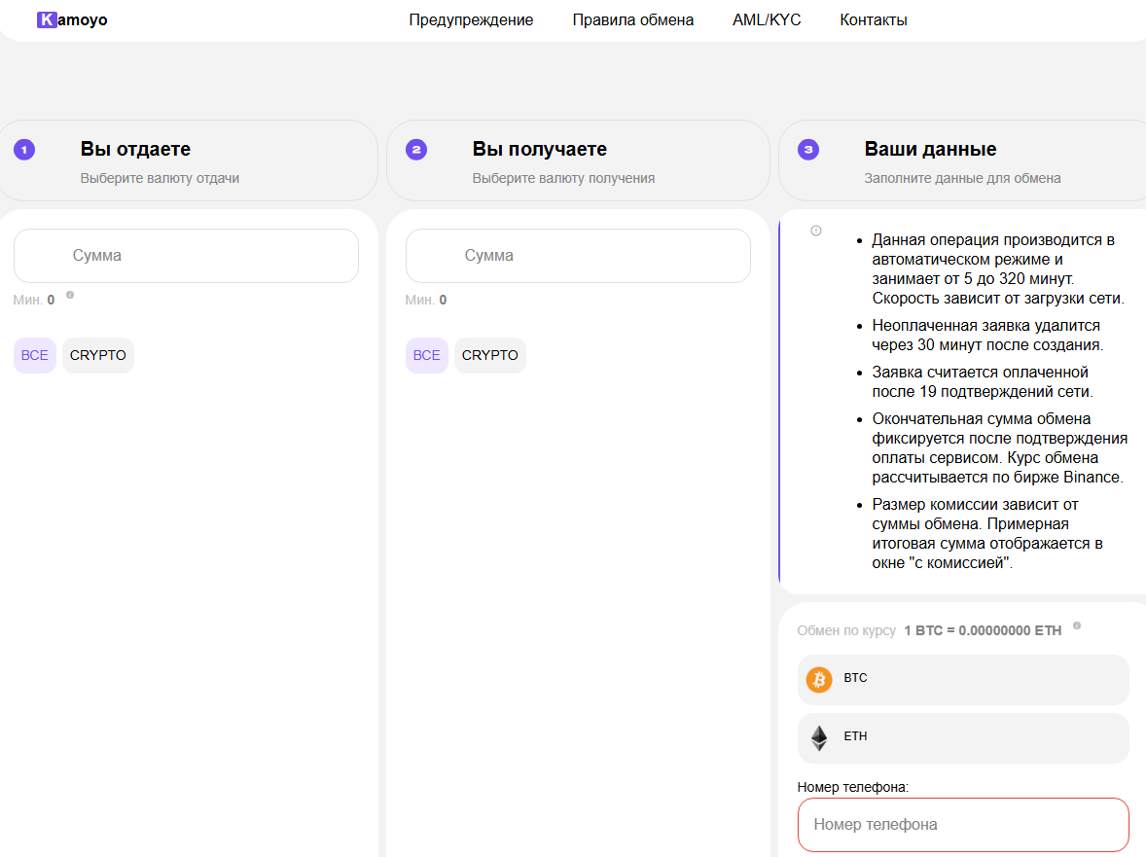Click info icon beside minimum in give column
The image size is (1146, 857).
(x=70, y=294)
